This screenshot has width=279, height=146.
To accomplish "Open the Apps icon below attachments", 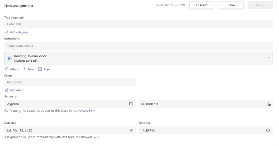I will (x=40, y=69).
